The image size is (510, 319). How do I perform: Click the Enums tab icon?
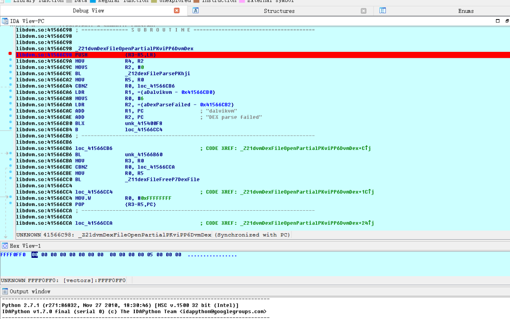(382, 11)
